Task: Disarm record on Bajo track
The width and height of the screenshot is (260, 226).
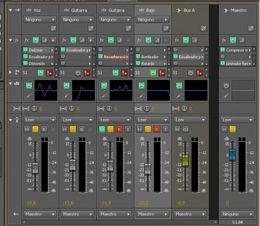Action: (x=156, y=129)
